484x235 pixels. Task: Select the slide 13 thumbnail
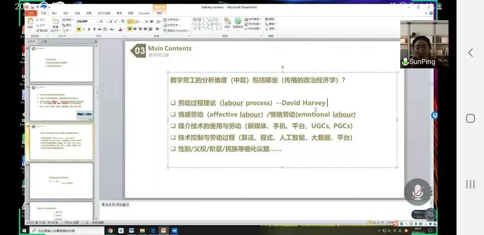coord(61,103)
